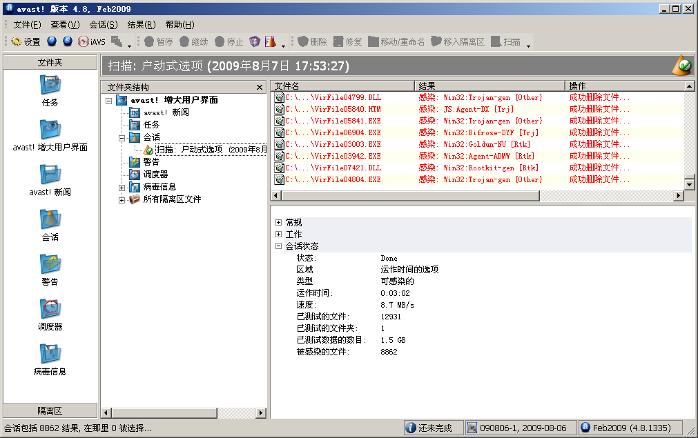
Task: Click the file icon of VirFile05841.EXE
Action: (279, 121)
